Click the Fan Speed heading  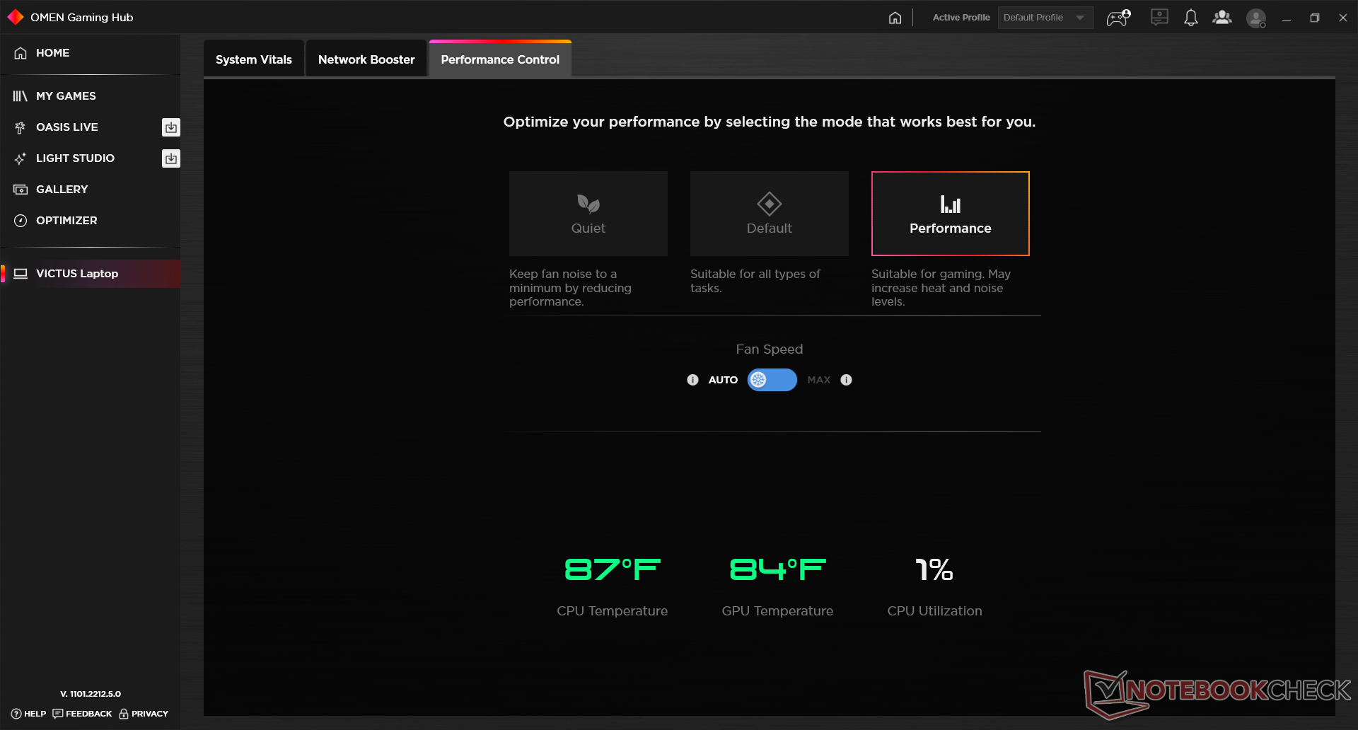[x=770, y=349]
